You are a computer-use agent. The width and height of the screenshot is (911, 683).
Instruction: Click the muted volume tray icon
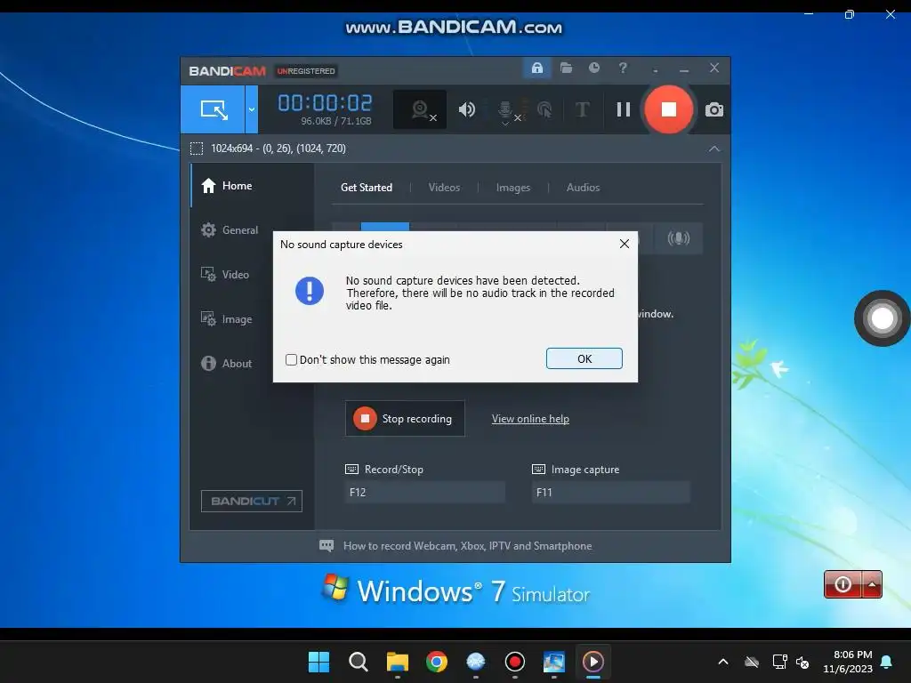coord(802,662)
